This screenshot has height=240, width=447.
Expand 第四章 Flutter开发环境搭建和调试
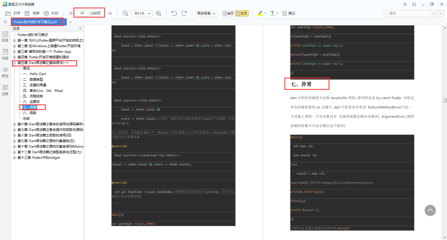tap(14, 57)
